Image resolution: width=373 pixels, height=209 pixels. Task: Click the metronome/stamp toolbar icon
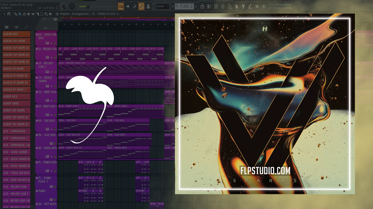pyautogui.click(x=148, y=6)
